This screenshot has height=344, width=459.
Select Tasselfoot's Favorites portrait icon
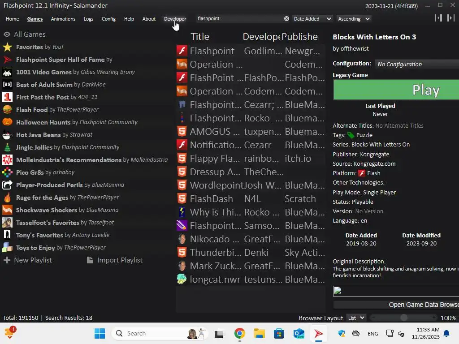(7, 223)
